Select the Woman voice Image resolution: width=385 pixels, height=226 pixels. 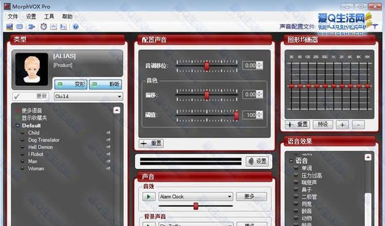click(x=36, y=168)
